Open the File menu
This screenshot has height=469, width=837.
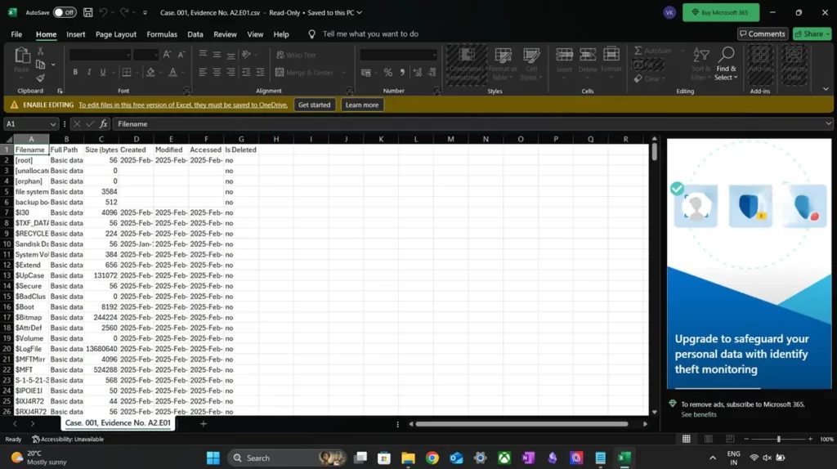16,34
